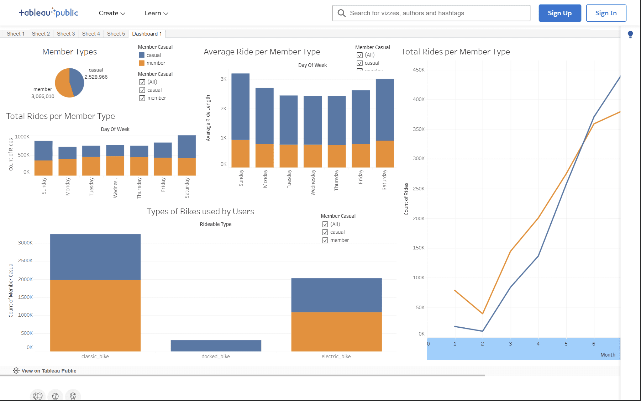Click the move icon next to View on Tableau Public
Viewport: 641px width, 401px height.
click(x=16, y=370)
